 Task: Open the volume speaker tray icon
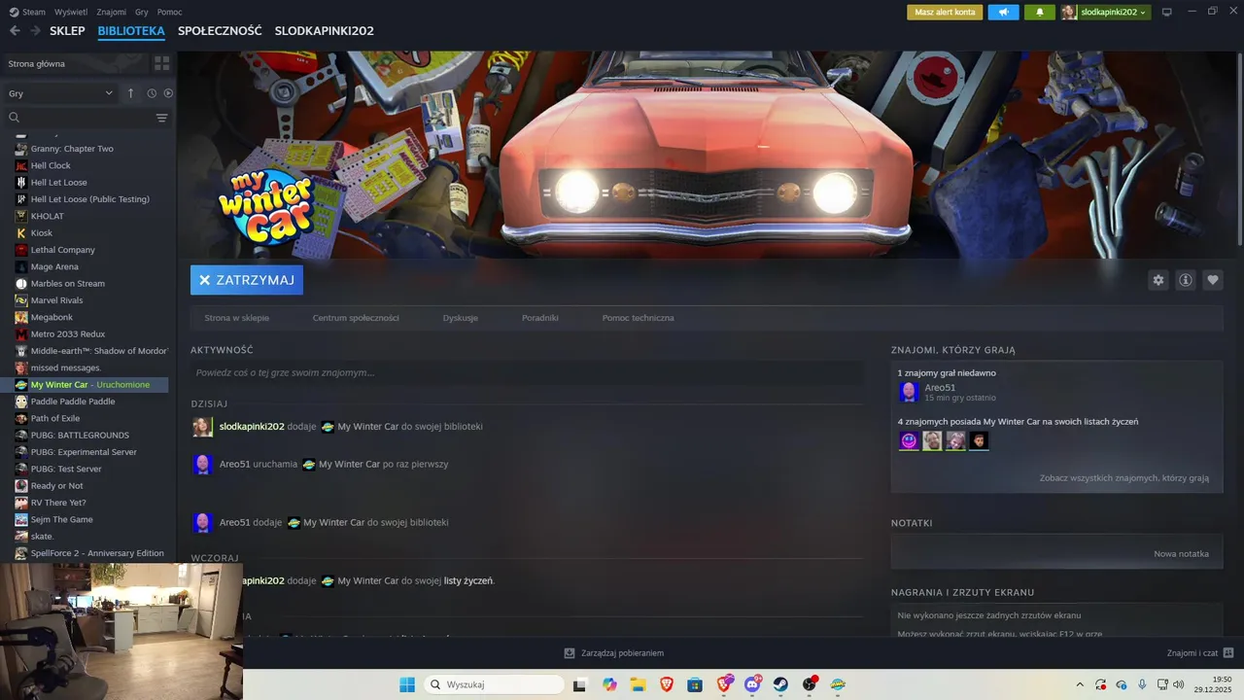pyautogui.click(x=1179, y=684)
